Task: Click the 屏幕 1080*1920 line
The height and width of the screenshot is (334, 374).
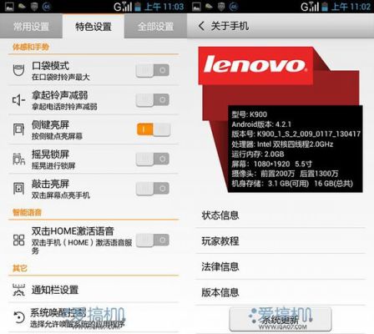Action: pyautogui.click(x=271, y=164)
